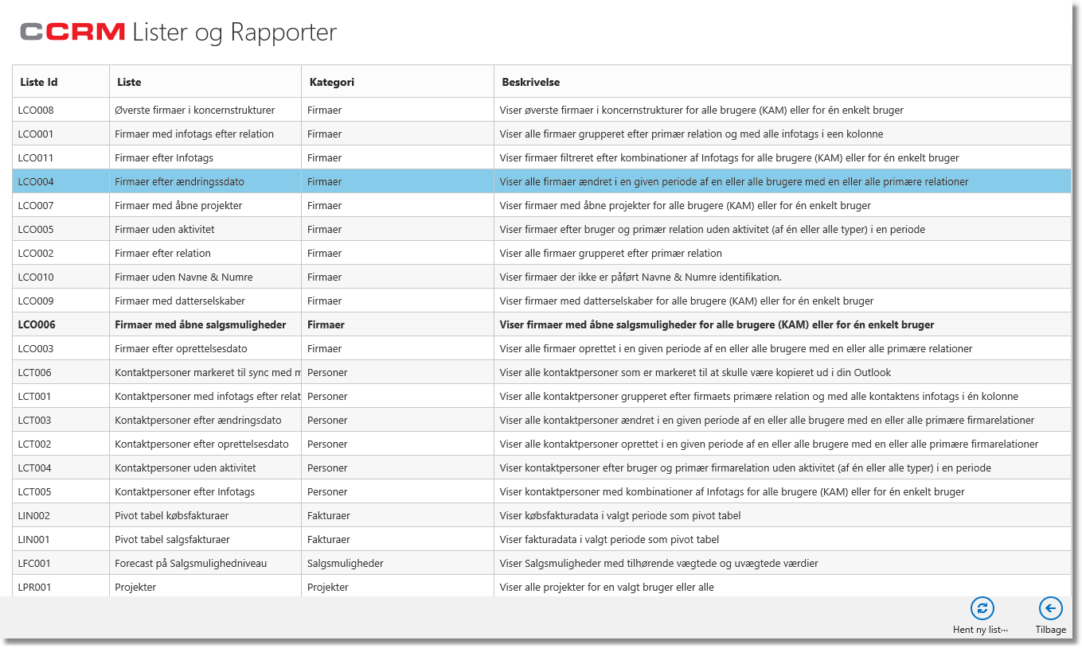Sort by the Liste column header

205,82
